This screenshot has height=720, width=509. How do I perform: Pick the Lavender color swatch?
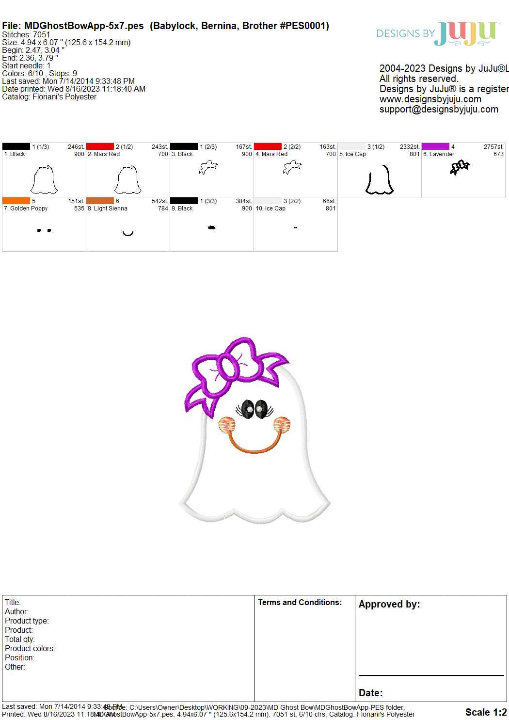tap(435, 146)
